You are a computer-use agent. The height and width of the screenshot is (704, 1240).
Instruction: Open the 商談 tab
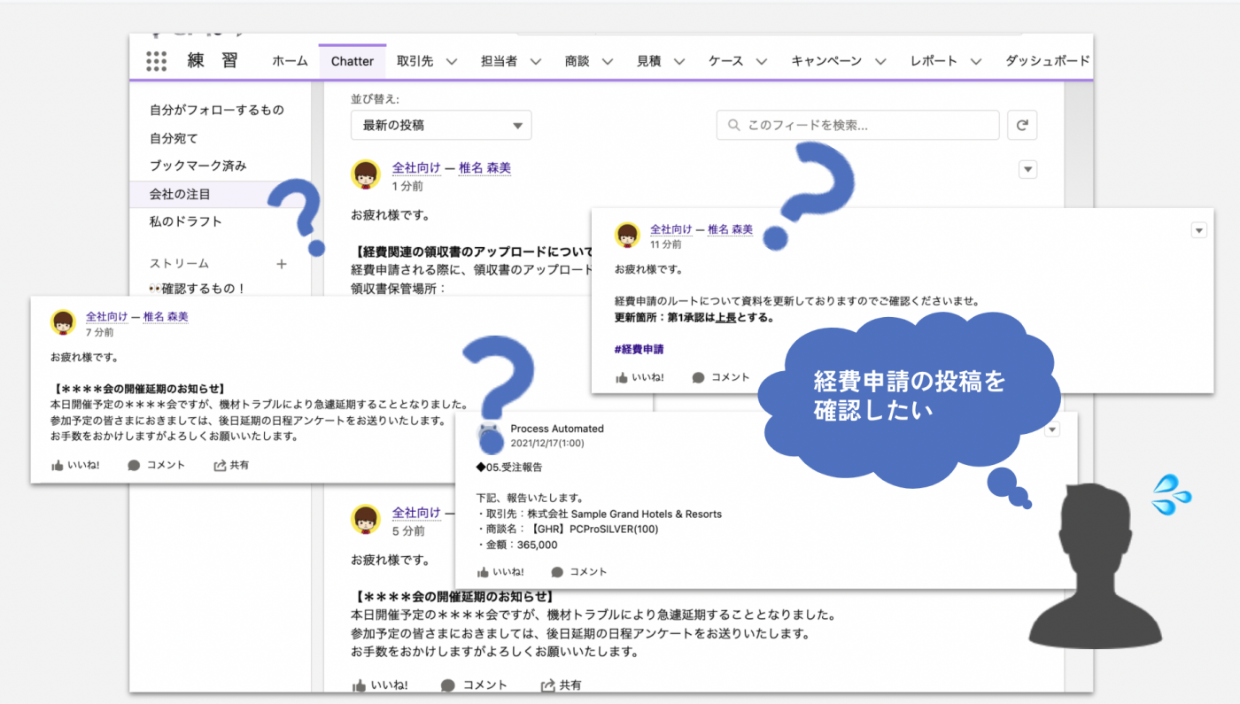coord(577,61)
